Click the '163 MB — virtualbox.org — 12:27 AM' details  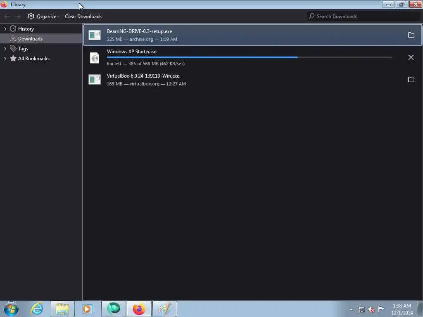146,84
